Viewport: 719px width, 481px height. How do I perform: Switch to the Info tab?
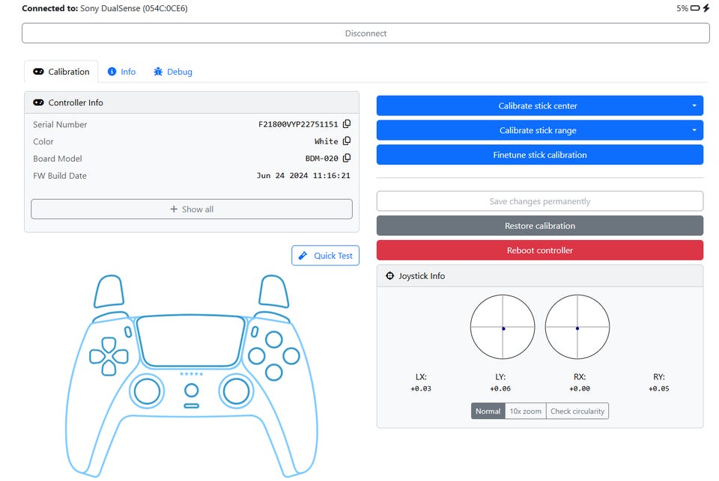coord(121,72)
